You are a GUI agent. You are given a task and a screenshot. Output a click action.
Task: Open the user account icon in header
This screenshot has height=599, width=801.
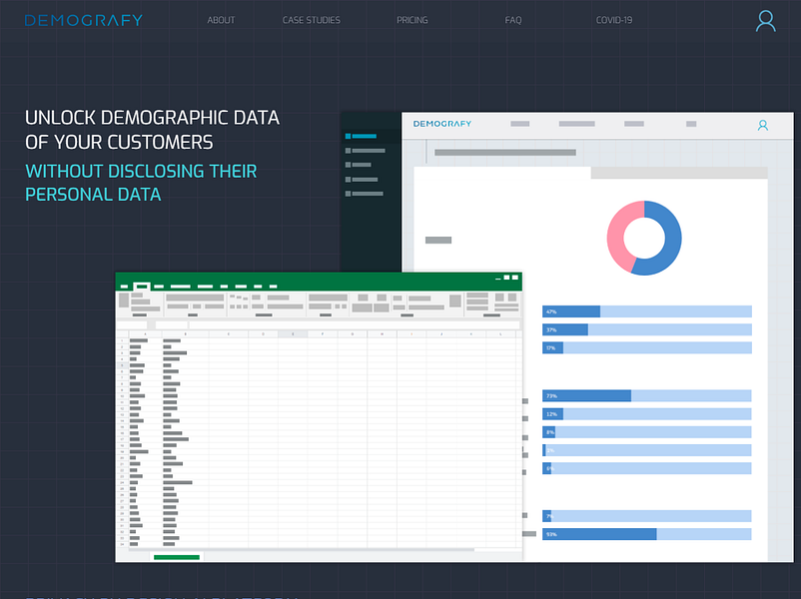click(x=765, y=21)
